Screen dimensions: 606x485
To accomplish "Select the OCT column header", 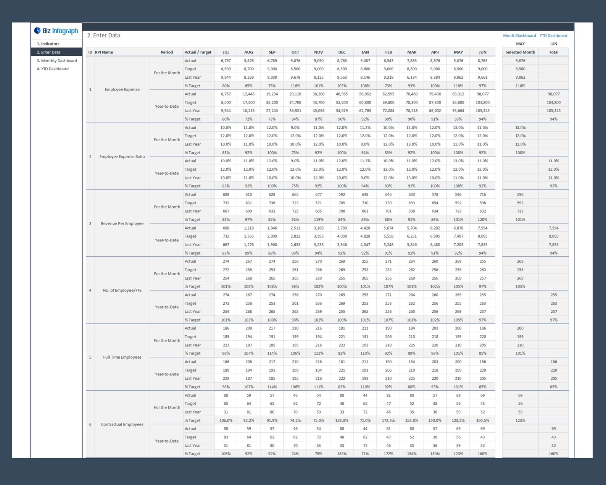I will point(295,52).
